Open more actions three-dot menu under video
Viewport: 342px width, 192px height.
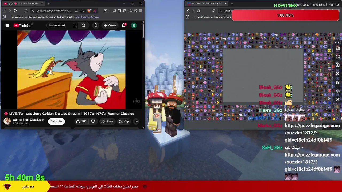click(136, 121)
